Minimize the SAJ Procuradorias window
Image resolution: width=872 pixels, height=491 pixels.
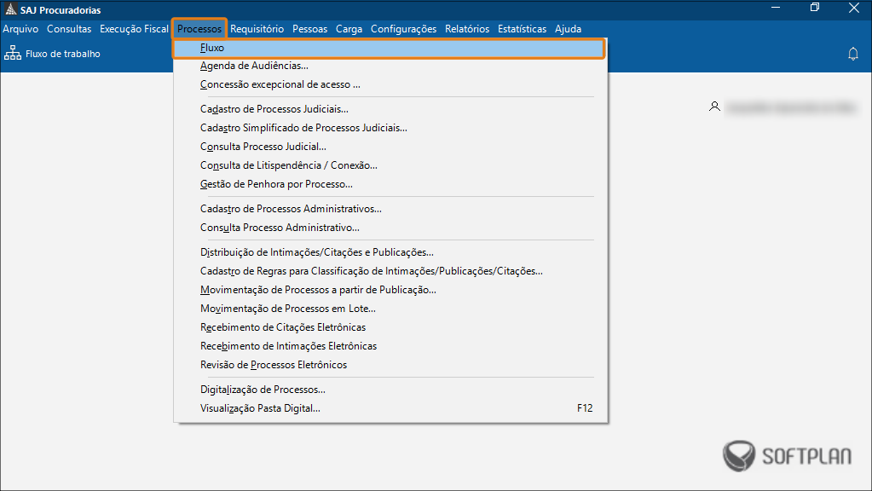(x=776, y=8)
